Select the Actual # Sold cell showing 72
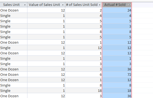The width and height of the screenshot is (153, 98). (x=117, y=74)
